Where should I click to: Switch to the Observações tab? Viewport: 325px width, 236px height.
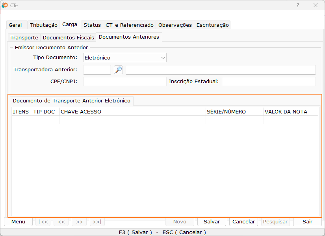175,25
